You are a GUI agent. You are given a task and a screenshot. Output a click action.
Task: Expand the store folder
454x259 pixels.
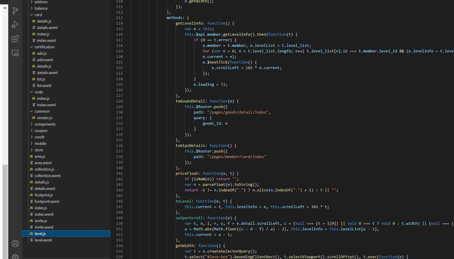[66, 150]
